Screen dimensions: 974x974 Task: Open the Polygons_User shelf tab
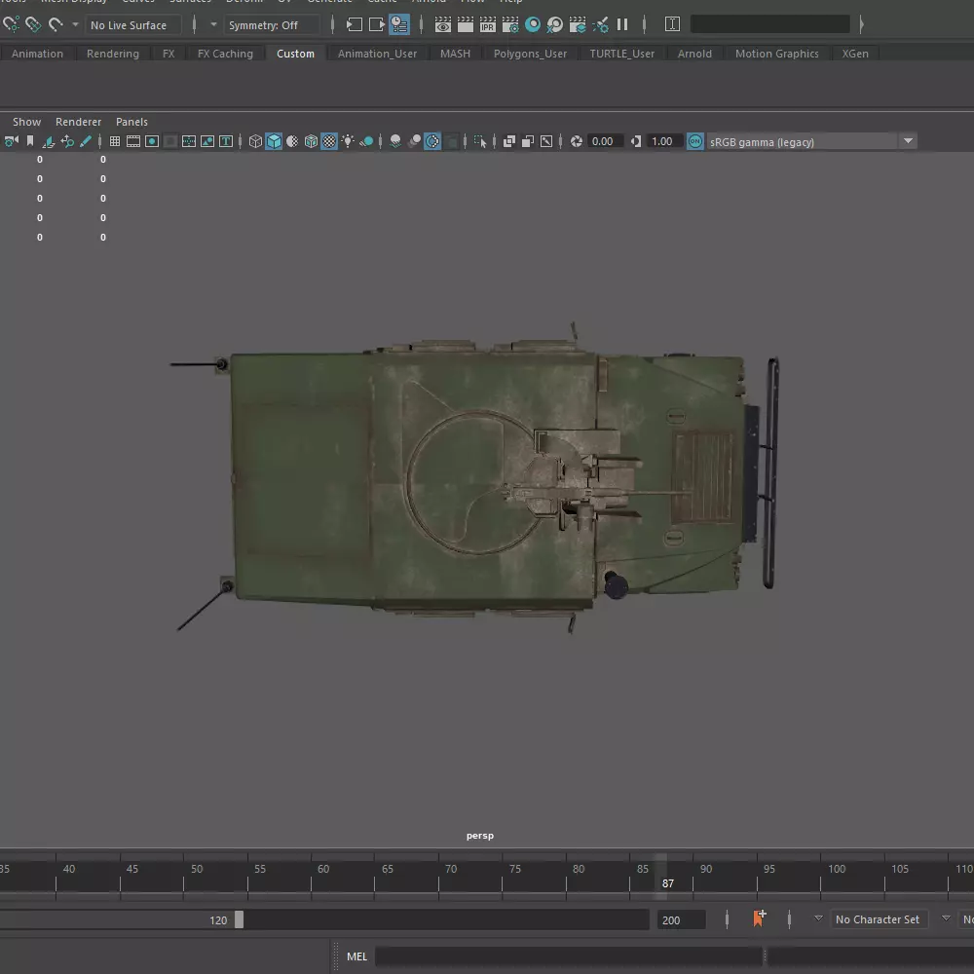coord(530,54)
